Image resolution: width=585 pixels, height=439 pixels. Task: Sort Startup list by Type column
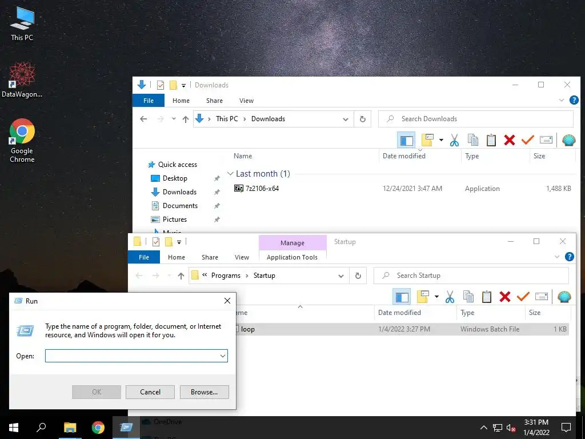point(467,313)
